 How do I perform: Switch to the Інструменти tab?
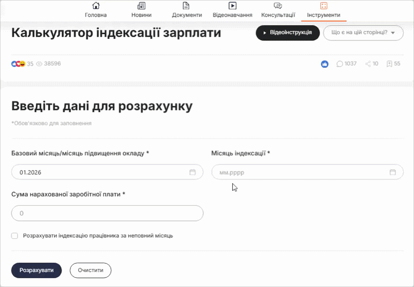coord(323,10)
